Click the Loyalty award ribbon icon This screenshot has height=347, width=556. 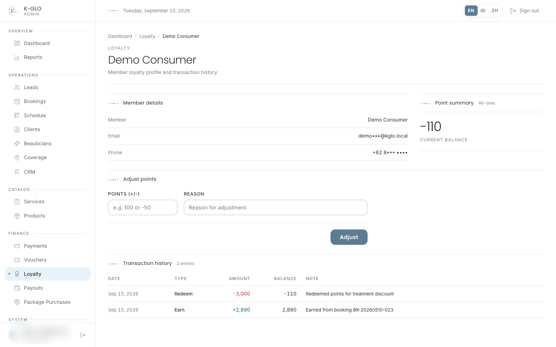17,274
